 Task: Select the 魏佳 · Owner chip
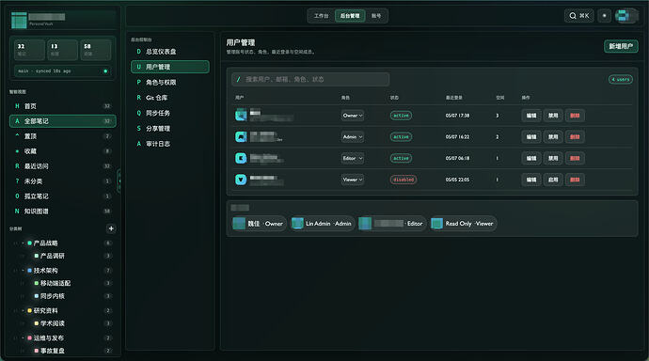click(x=259, y=224)
